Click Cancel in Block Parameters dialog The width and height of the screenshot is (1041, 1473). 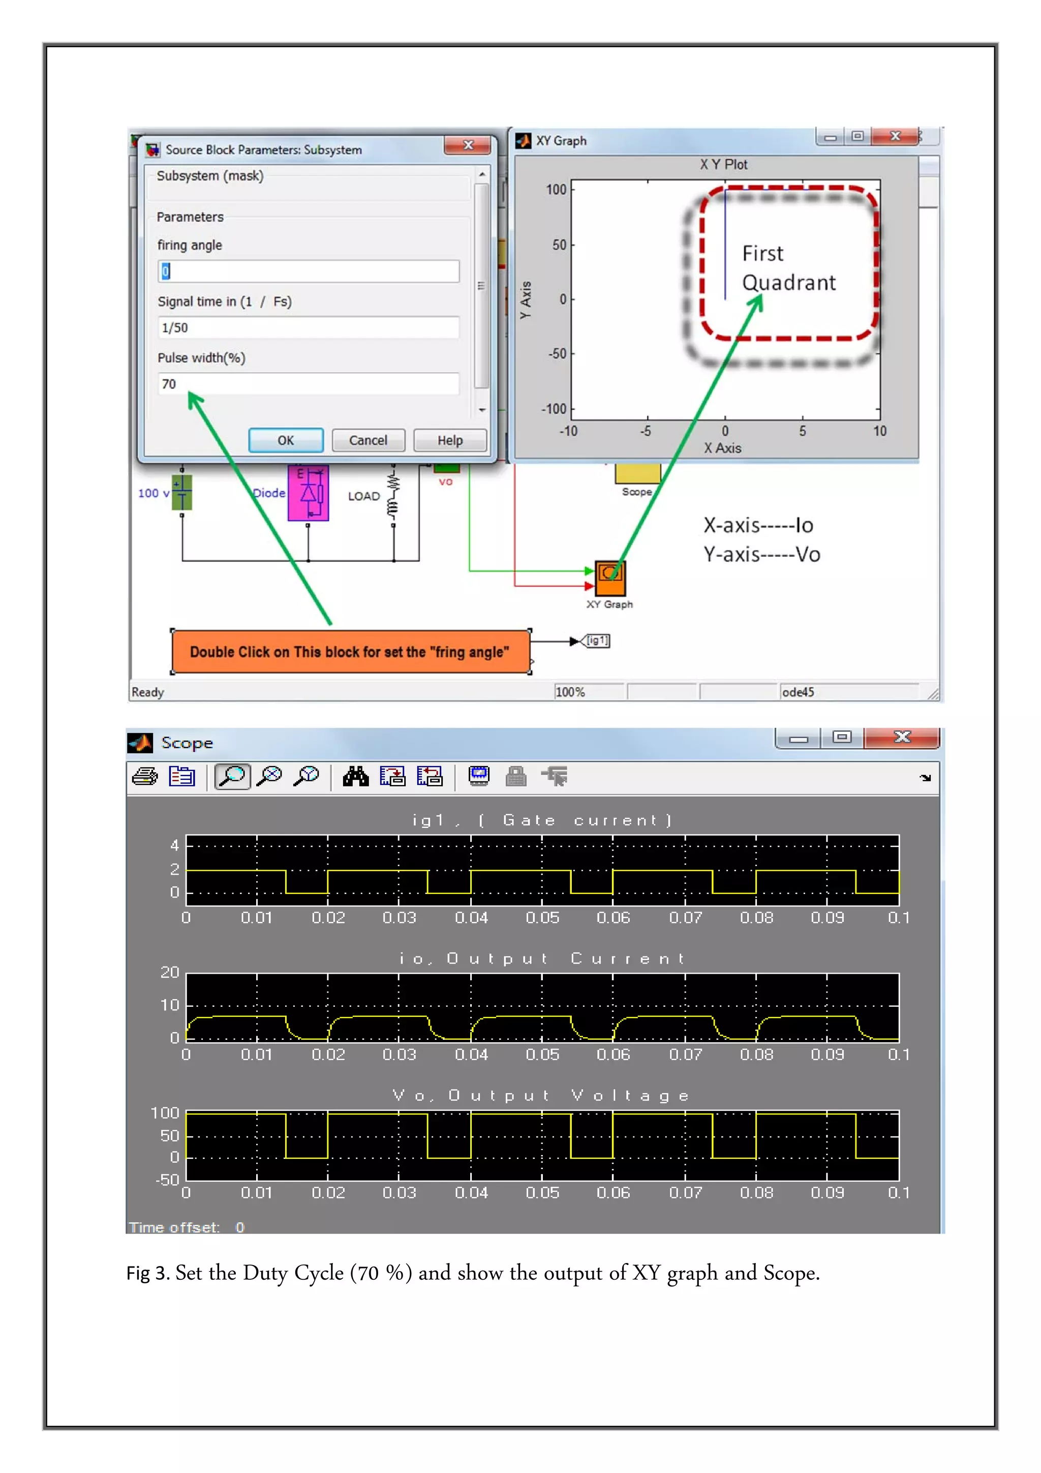pos(368,440)
